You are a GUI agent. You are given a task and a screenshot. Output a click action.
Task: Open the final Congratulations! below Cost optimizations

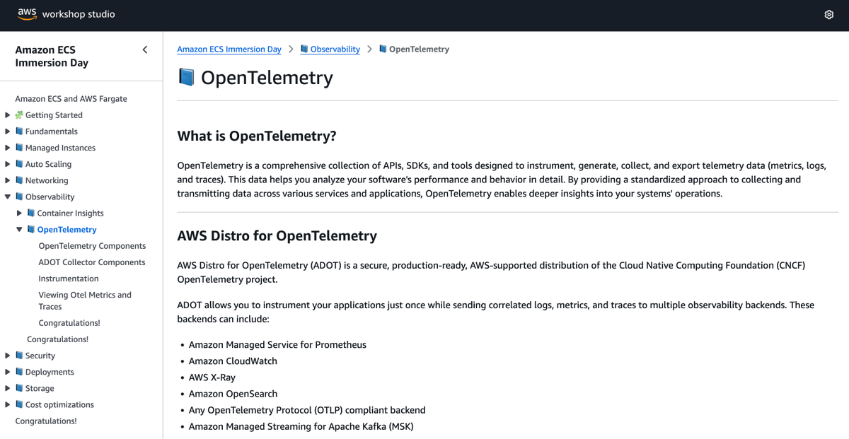click(46, 421)
